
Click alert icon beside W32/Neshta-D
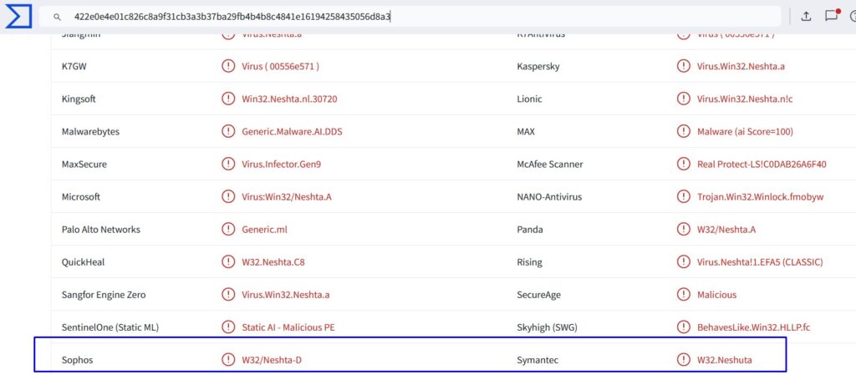coord(227,360)
